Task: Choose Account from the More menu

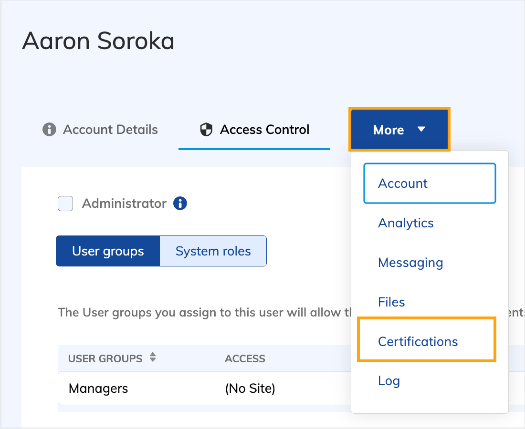Action: click(x=403, y=184)
